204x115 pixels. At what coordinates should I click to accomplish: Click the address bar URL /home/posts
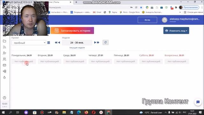[x=55, y=7]
